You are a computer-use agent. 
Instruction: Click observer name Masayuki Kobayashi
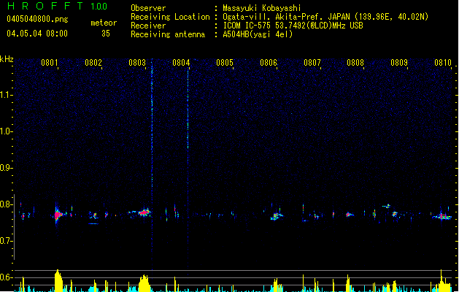[x=262, y=8]
